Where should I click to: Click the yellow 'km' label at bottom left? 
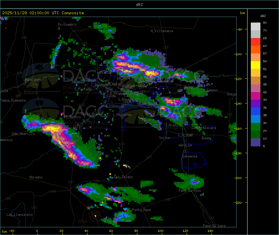pos(4,232)
